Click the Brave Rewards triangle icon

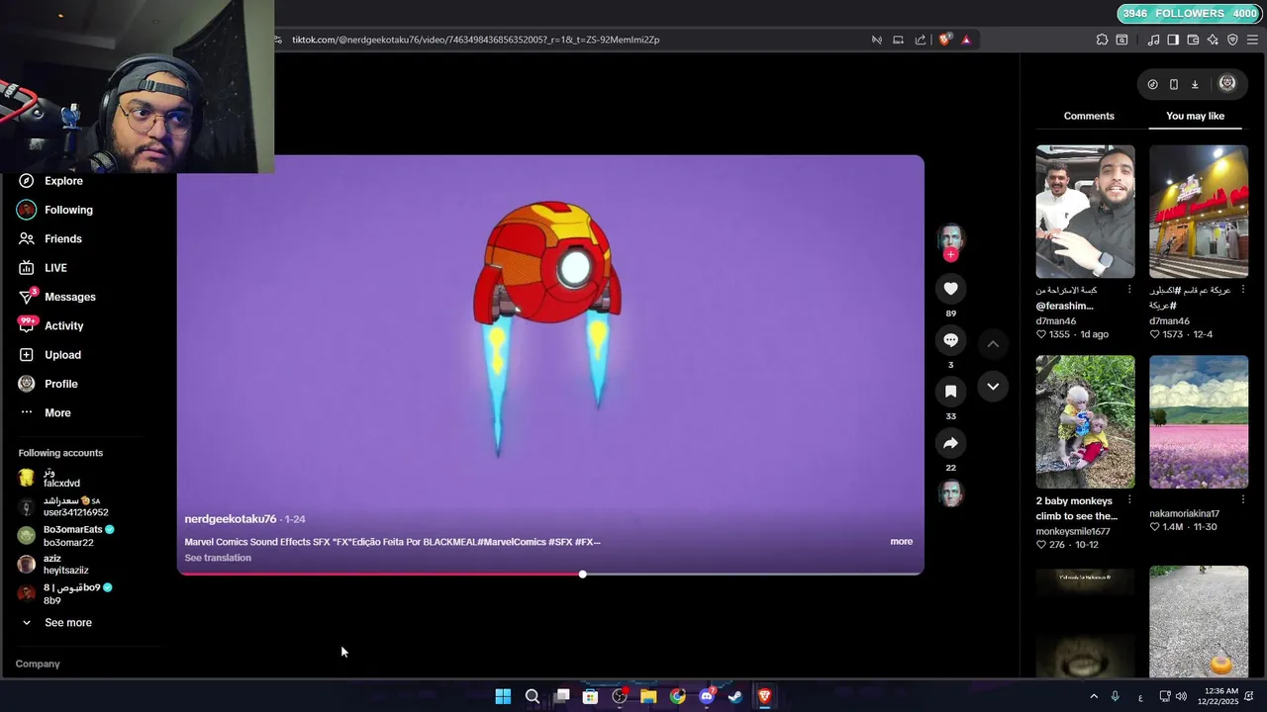tap(966, 40)
